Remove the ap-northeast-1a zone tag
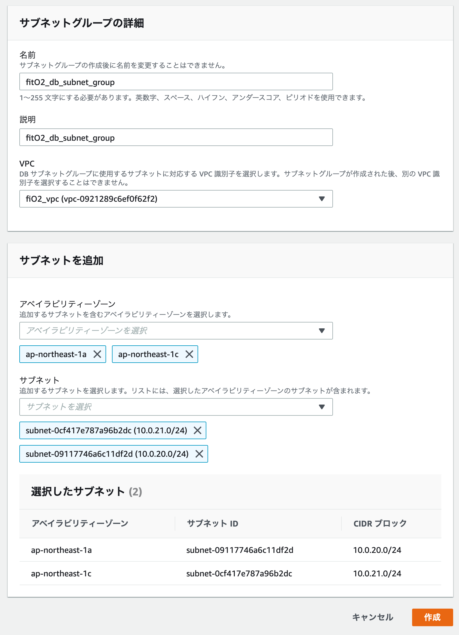459x635 pixels. (97, 354)
